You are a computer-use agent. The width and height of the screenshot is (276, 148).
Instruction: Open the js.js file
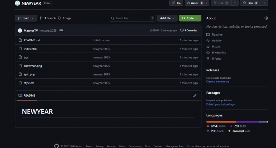26,57
